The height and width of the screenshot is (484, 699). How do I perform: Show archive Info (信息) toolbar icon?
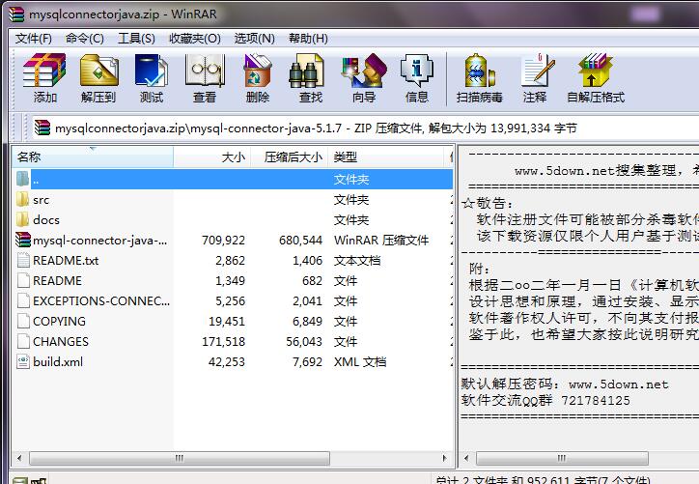click(417, 71)
